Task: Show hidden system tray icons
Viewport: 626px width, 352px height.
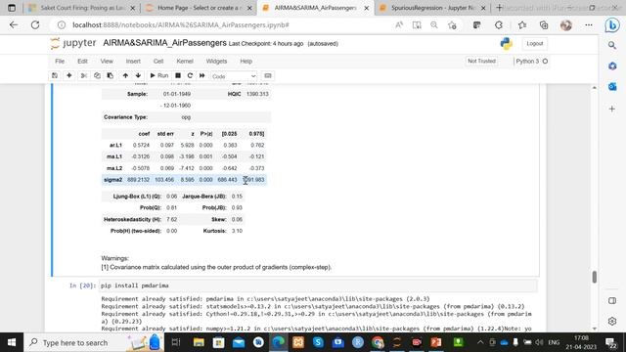Action: click(480, 342)
